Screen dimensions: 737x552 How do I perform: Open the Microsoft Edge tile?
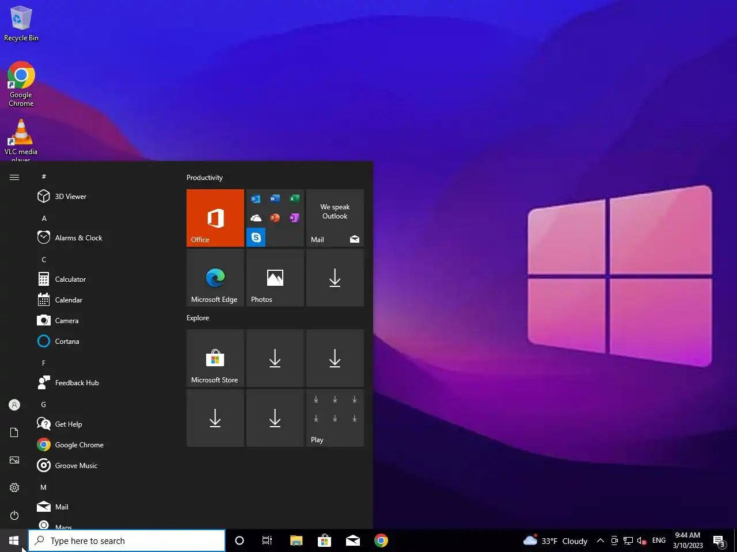(215, 278)
